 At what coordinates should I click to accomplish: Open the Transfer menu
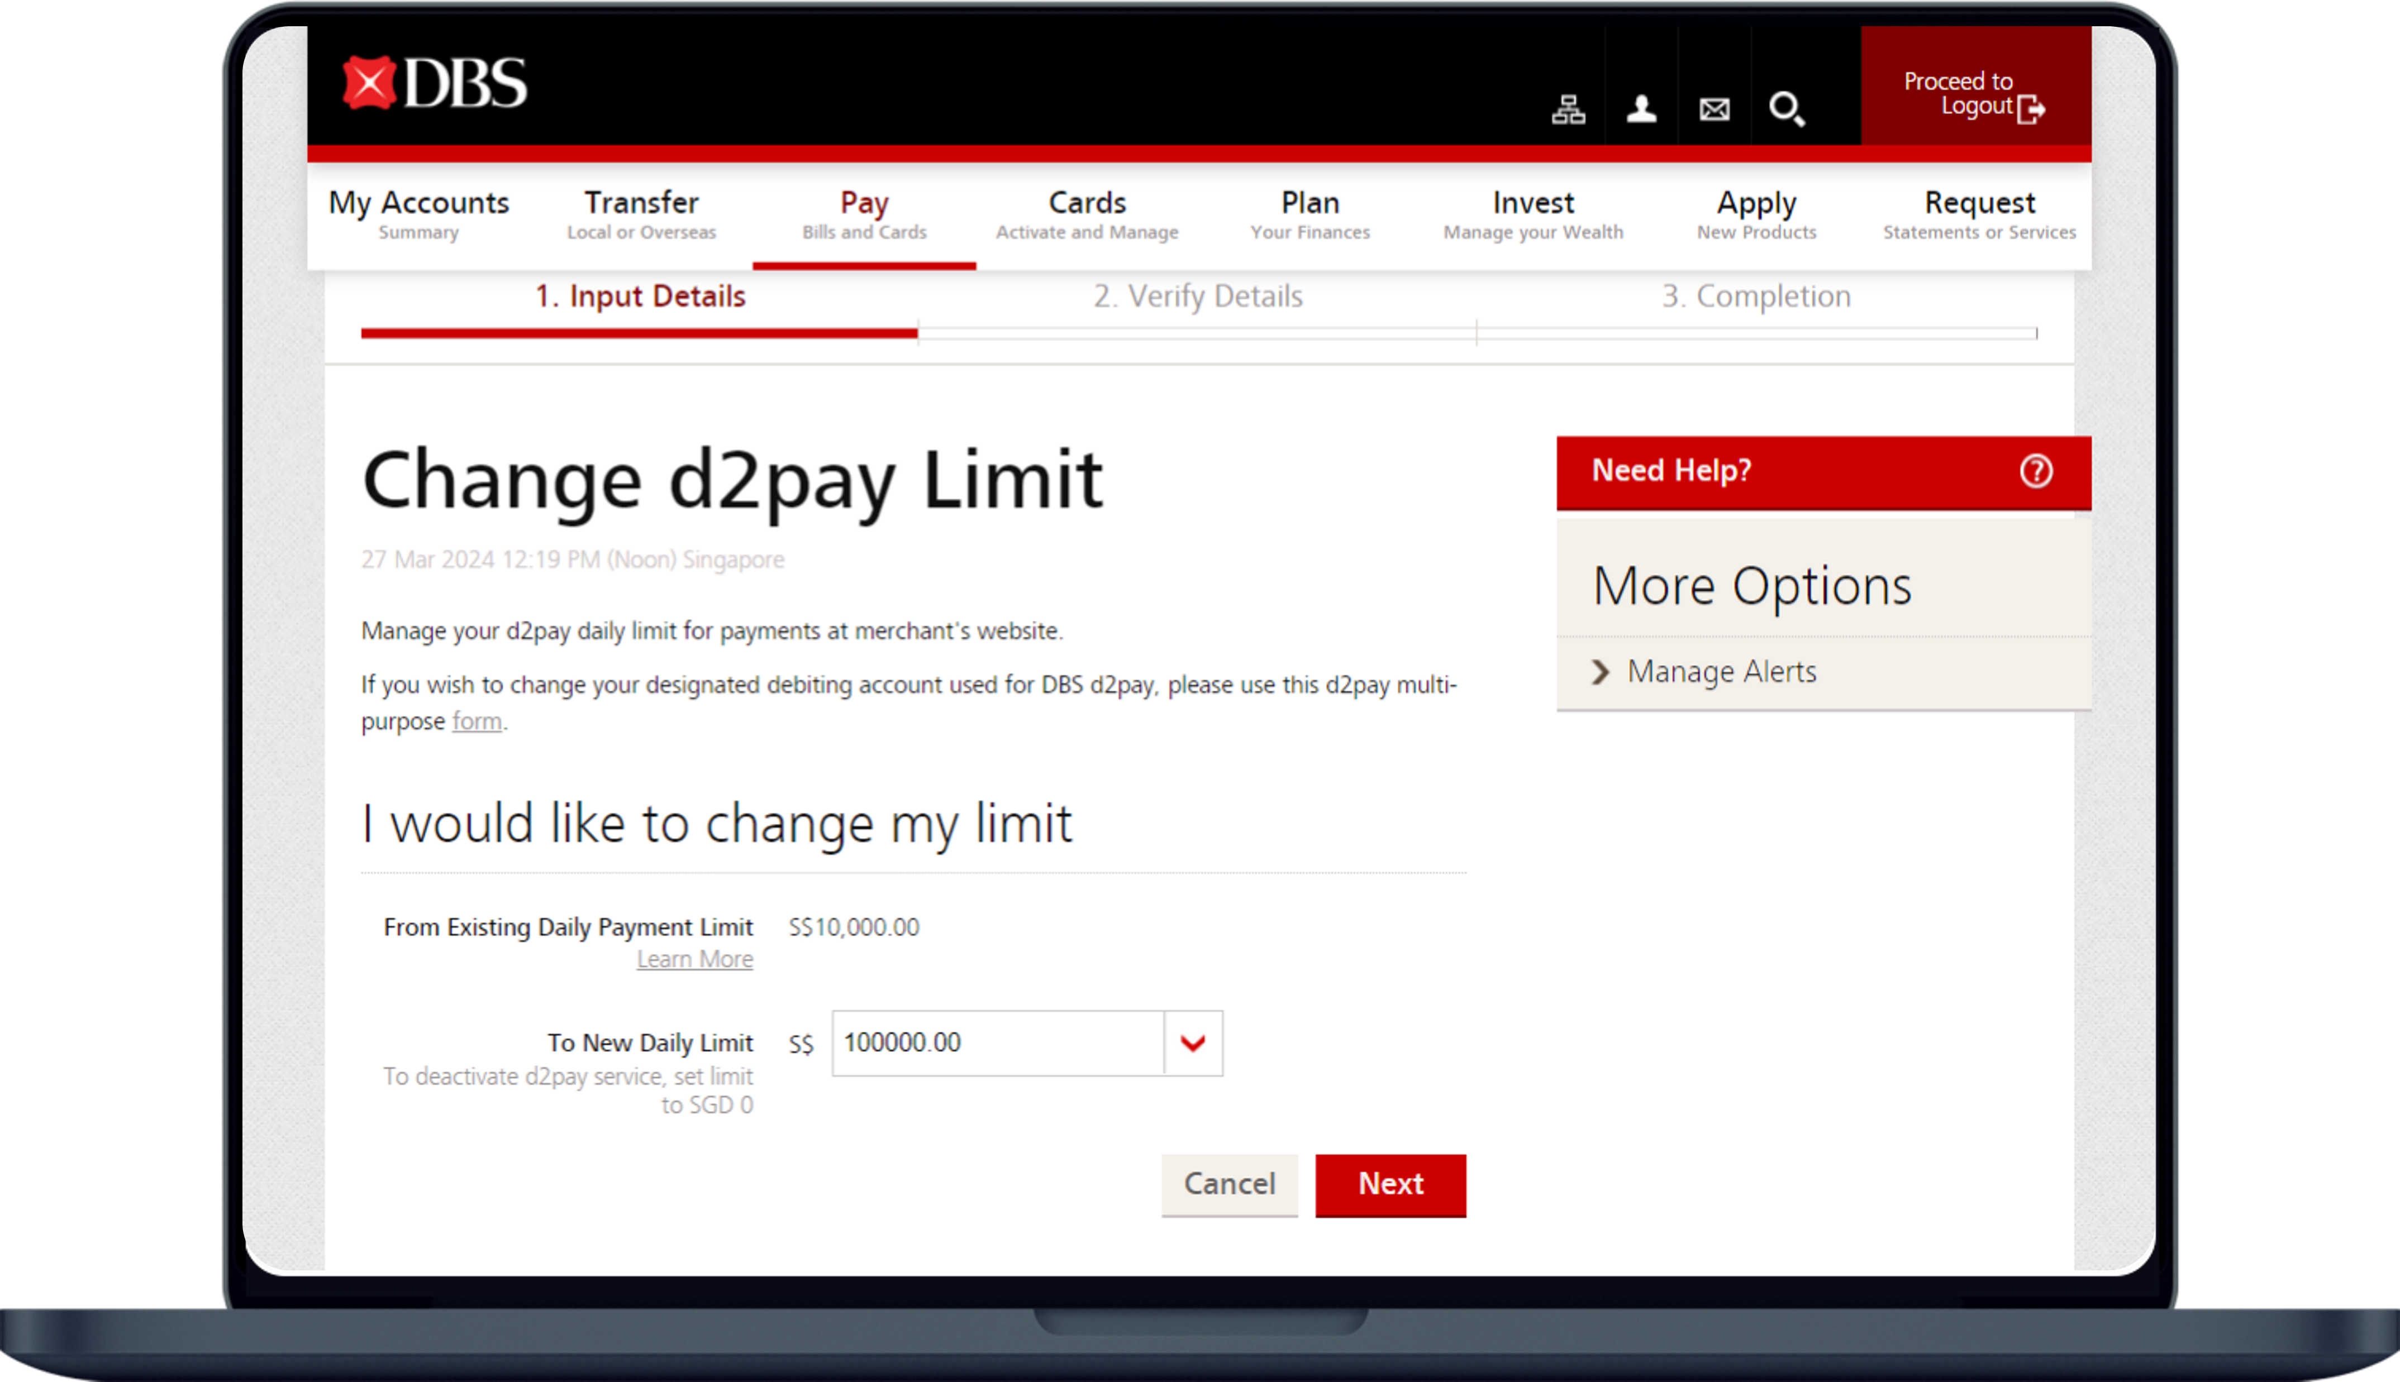click(x=642, y=216)
